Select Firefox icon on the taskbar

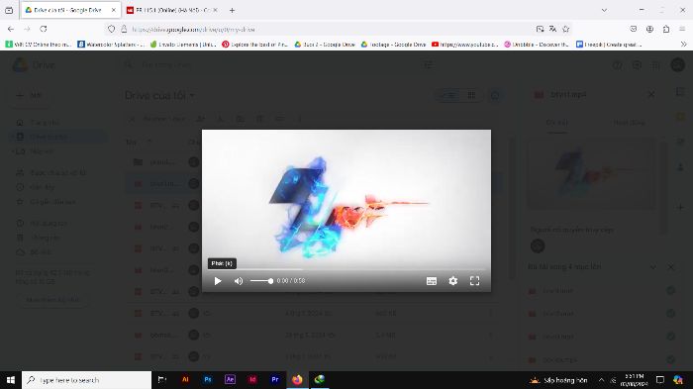click(297, 380)
